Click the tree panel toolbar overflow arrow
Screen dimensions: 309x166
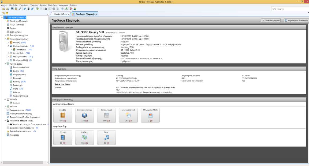[x=47, y=14]
